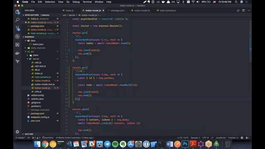The height and width of the screenshot is (149, 265).
Task: Open the Debug menu in menu bar
Action: [x=76, y=2]
